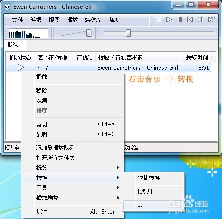
Task: Skip to next track icon
Action: click(201, 20)
